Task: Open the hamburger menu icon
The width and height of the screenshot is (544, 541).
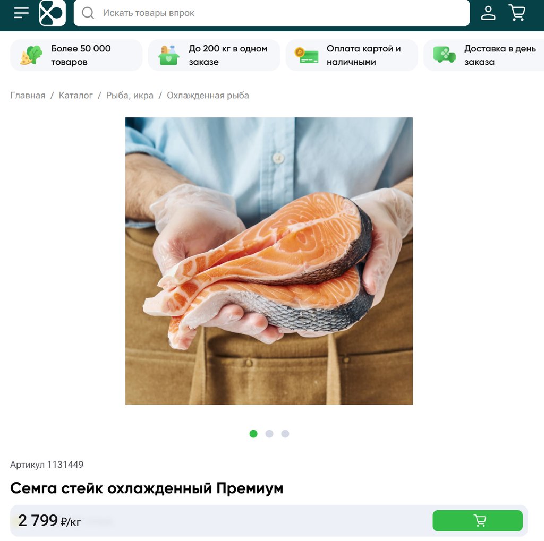Action: click(21, 13)
